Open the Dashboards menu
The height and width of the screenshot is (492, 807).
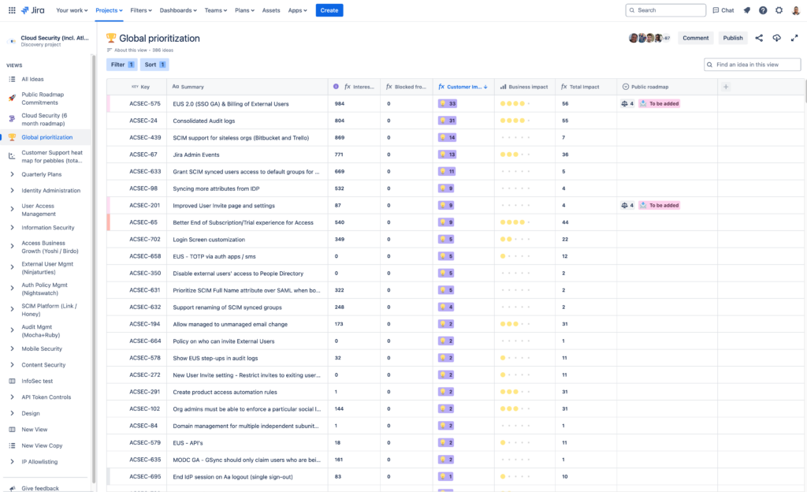coord(178,10)
